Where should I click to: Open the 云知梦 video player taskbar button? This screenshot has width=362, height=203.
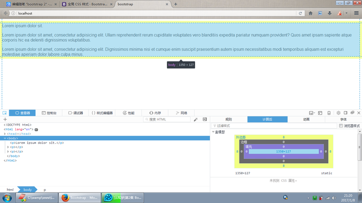point(123,198)
